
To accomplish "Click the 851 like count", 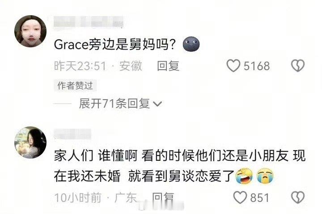I will click(x=259, y=198).
